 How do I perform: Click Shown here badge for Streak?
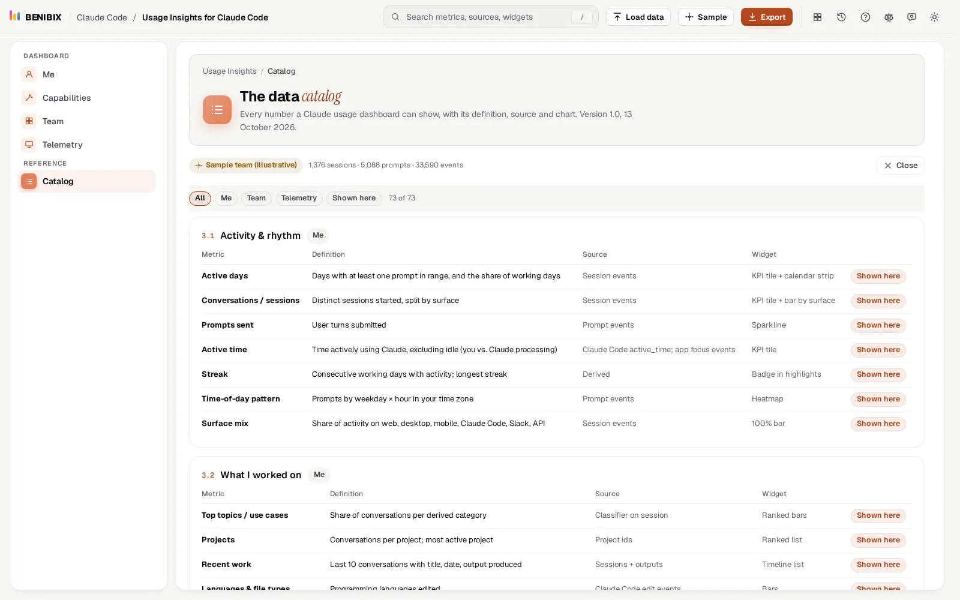click(x=878, y=374)
